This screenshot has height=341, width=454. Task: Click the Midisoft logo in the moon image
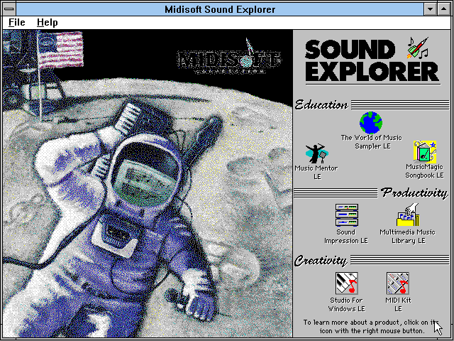coord(228,57)
